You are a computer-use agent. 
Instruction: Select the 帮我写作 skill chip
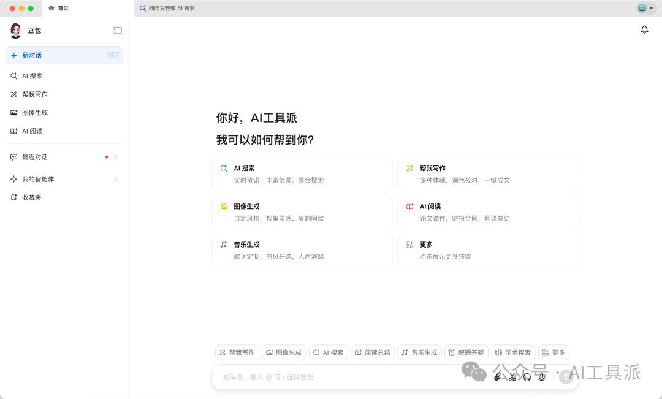click(237, 352)
